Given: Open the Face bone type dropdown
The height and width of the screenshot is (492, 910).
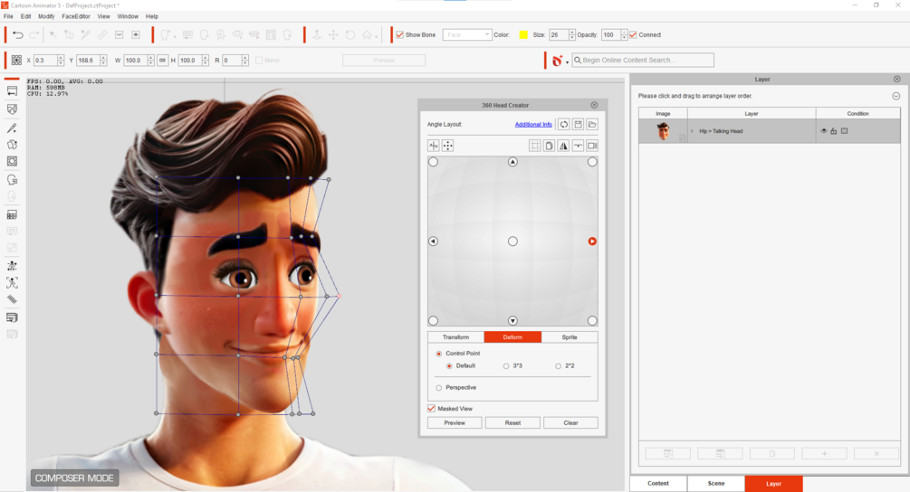Looking at the screenshot, I should [x=467, y=34].
